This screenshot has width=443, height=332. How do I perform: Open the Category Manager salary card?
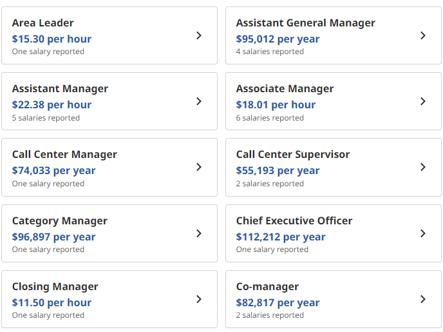[109, 233]
